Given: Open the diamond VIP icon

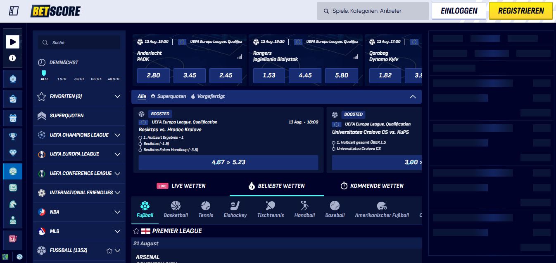Looking at the screenshot, I should click(12, 153).
